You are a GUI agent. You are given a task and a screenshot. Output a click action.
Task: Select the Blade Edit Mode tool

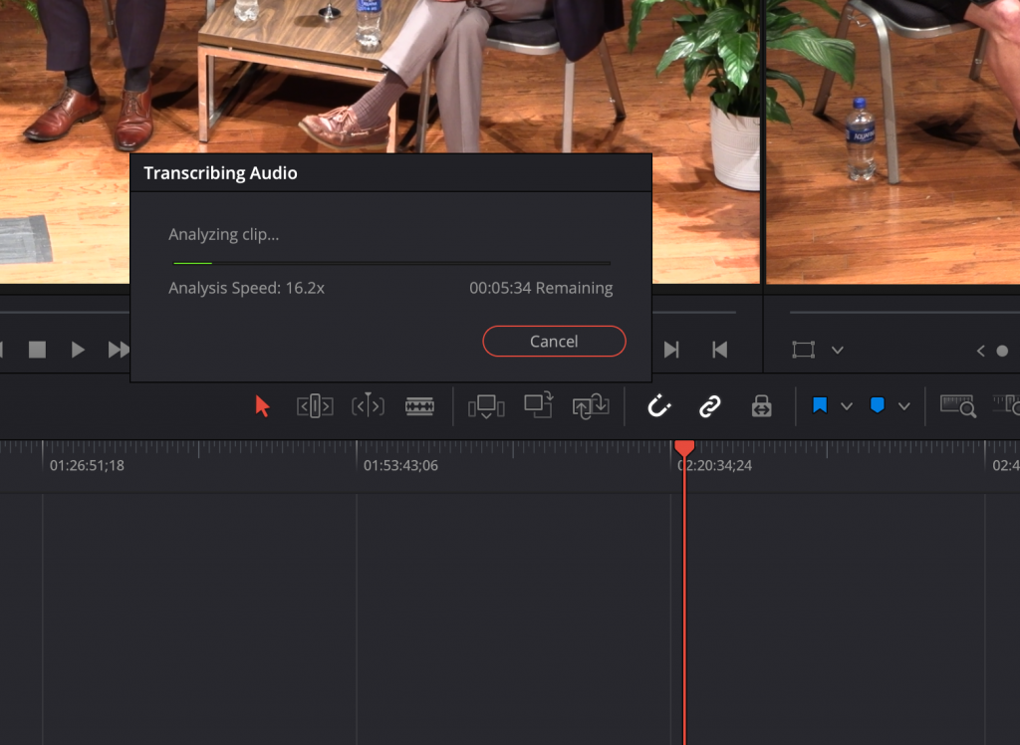click(419, 406)
